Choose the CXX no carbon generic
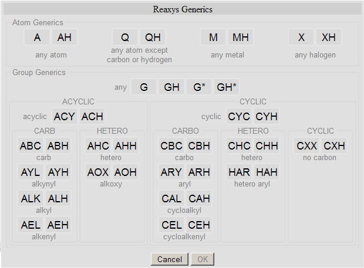This screenshot has width=364, height=268. 307,146
